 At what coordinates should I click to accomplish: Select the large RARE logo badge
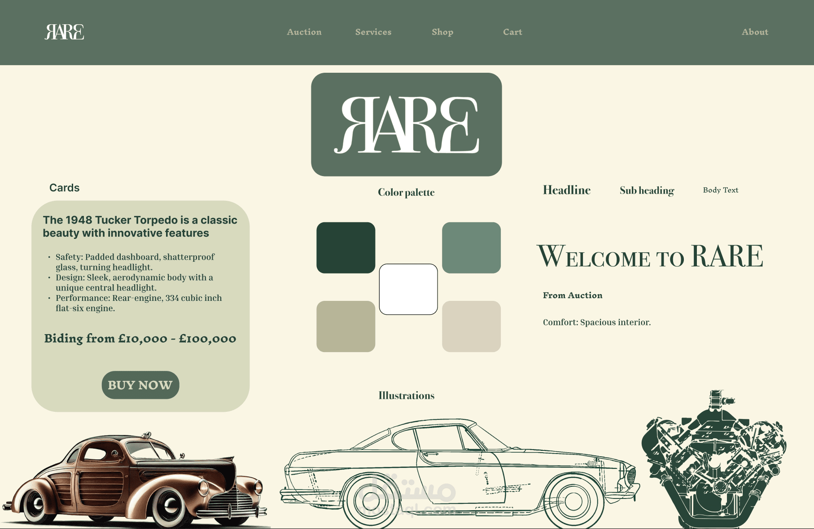(x=407, y=124)
